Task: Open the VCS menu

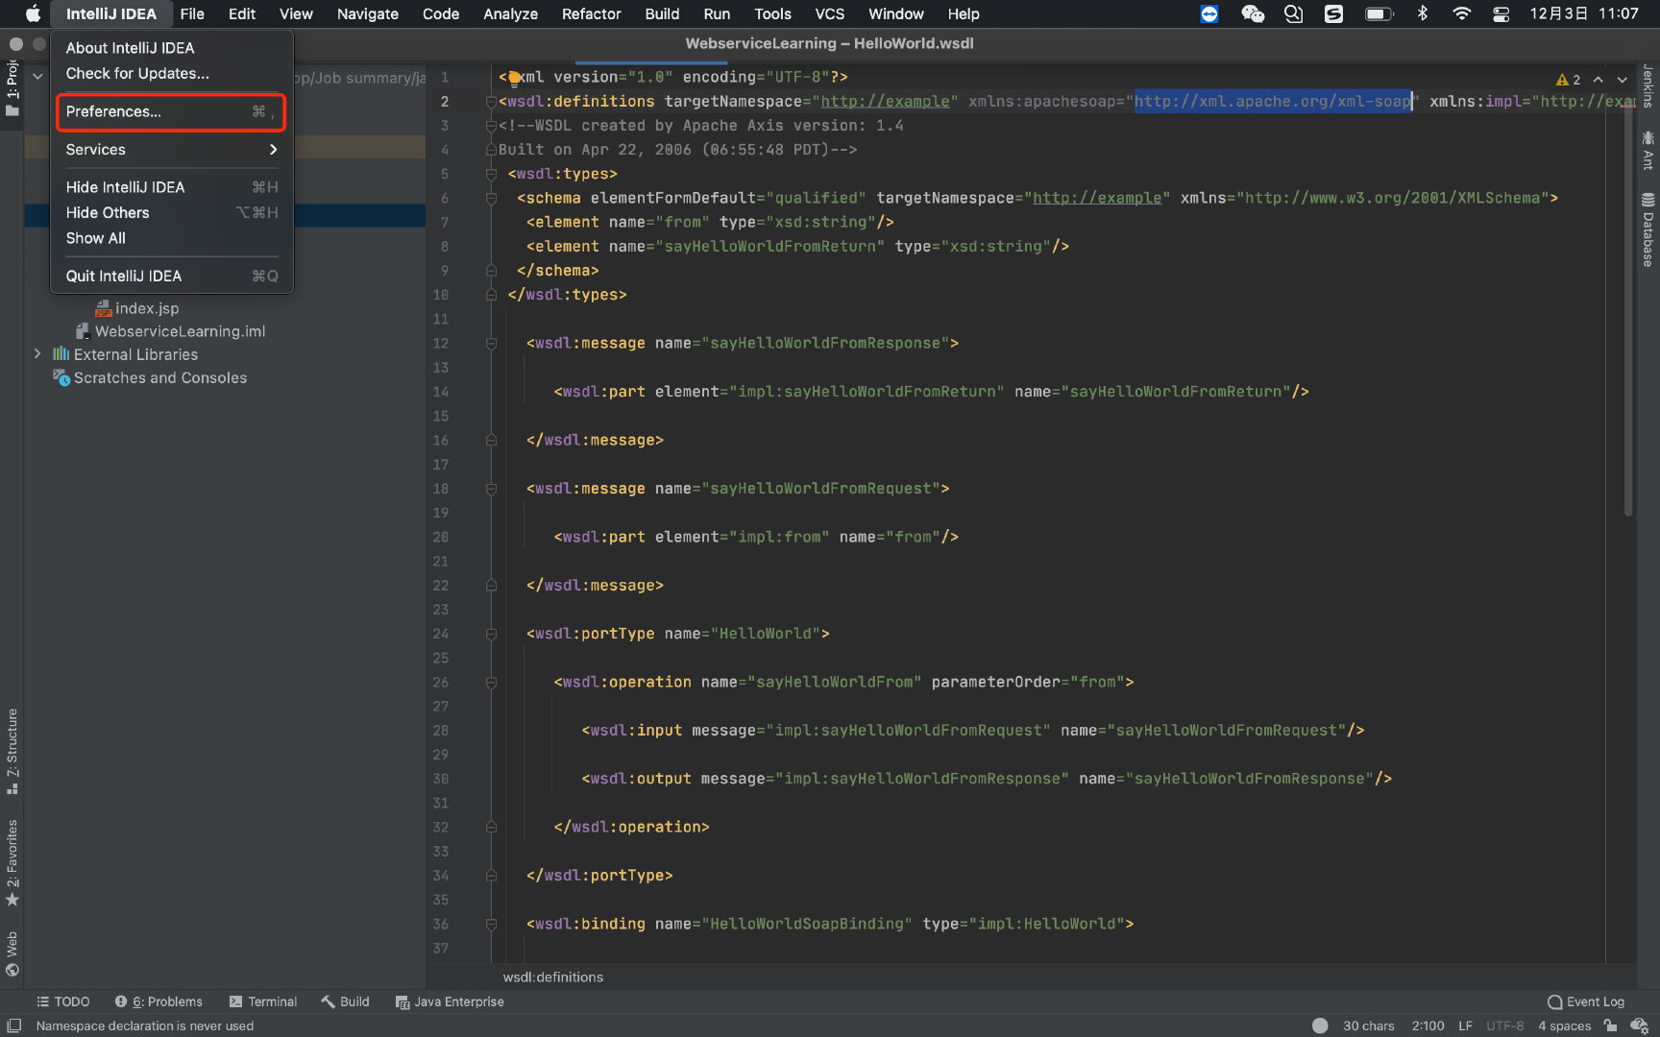Action: point(829,13)
